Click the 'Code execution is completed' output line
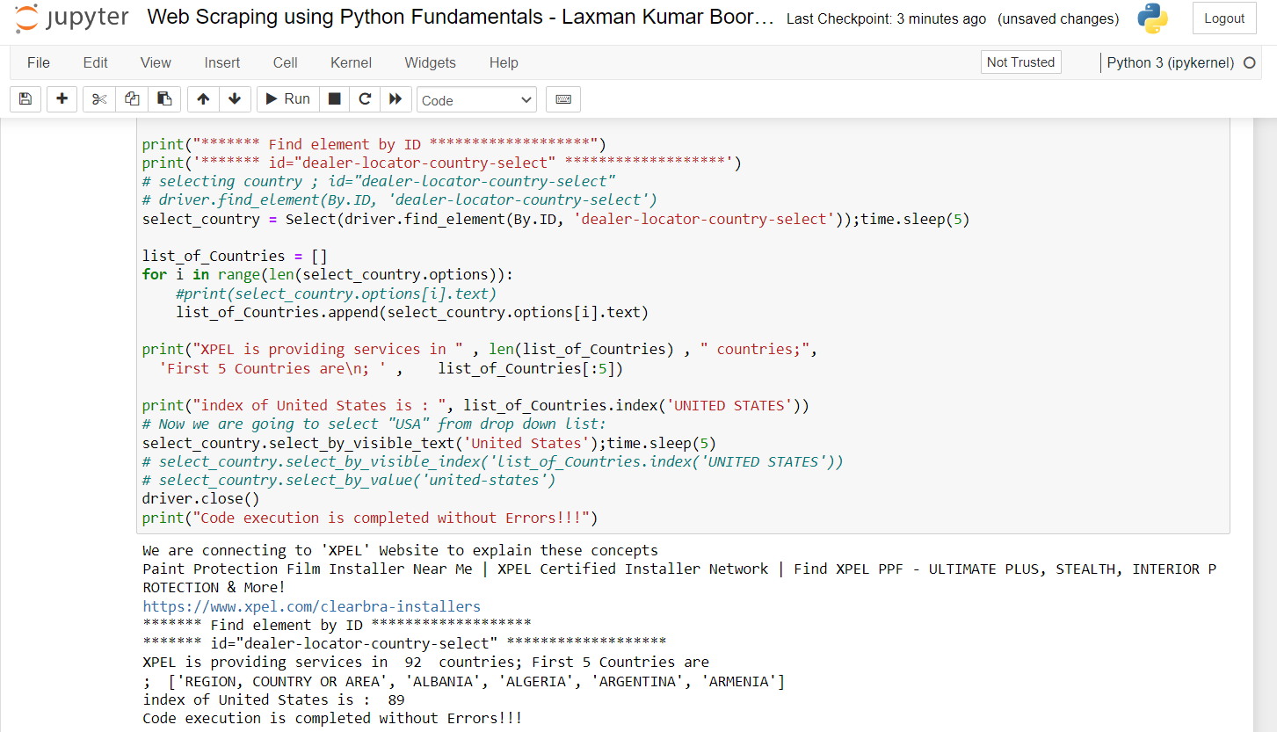This screenshot has height=732, width=1277. [x=332, y=718]
